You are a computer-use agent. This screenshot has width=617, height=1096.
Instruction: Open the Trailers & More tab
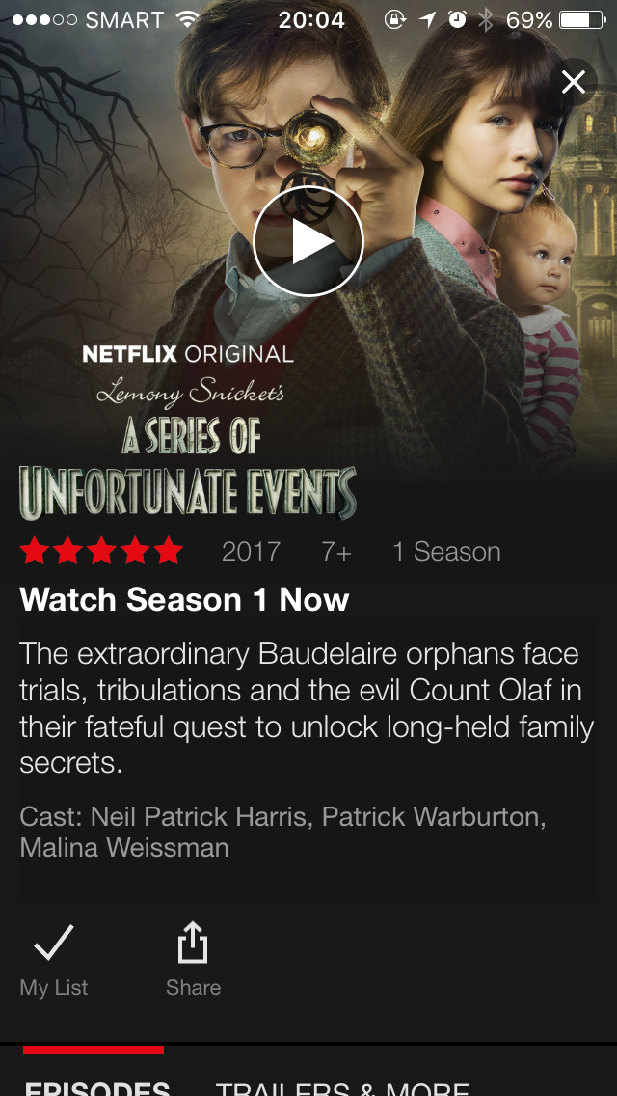coord(342,1089)
